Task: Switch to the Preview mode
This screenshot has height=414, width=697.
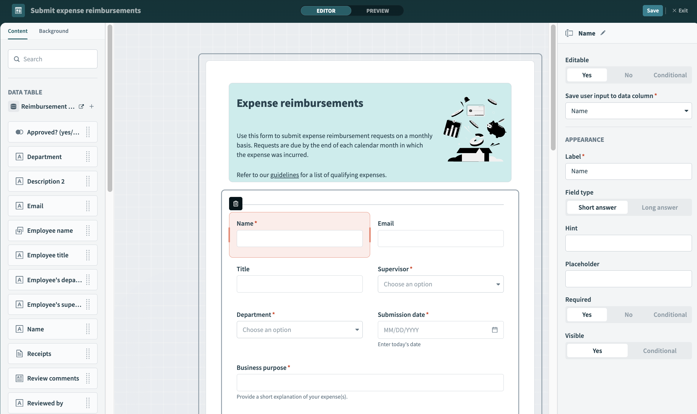Action: tap(378, 10)
